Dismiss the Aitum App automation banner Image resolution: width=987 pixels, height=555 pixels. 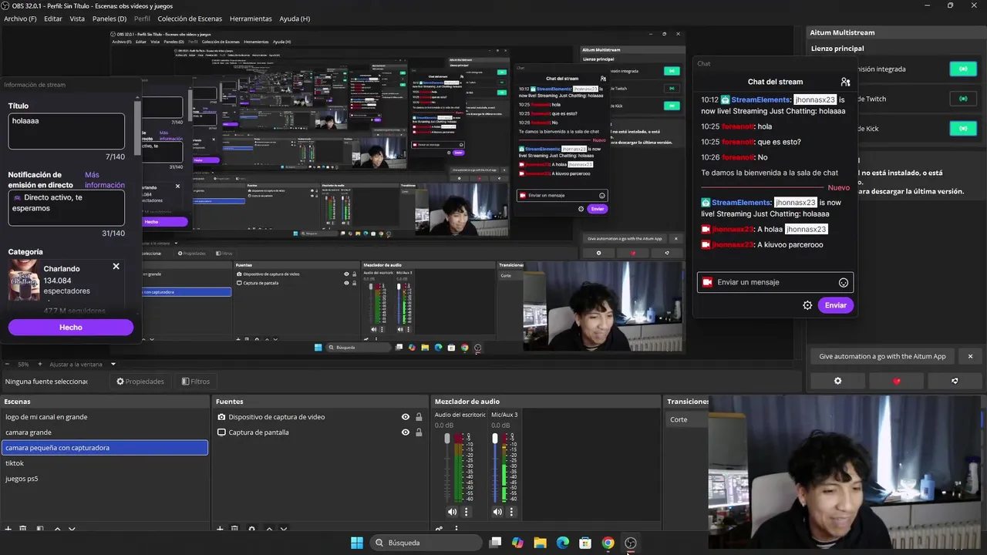970,356
